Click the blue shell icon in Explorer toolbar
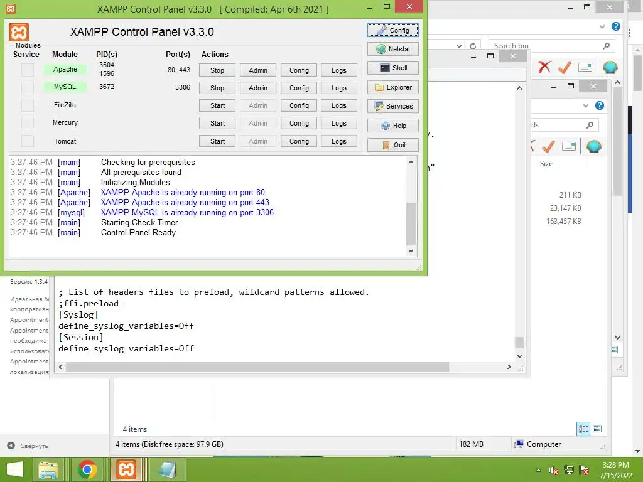 pos(610,67)
